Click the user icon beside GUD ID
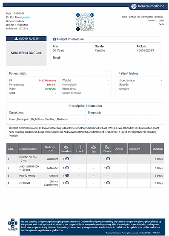This screenshot has height=236, width=169. click(16, 38)
